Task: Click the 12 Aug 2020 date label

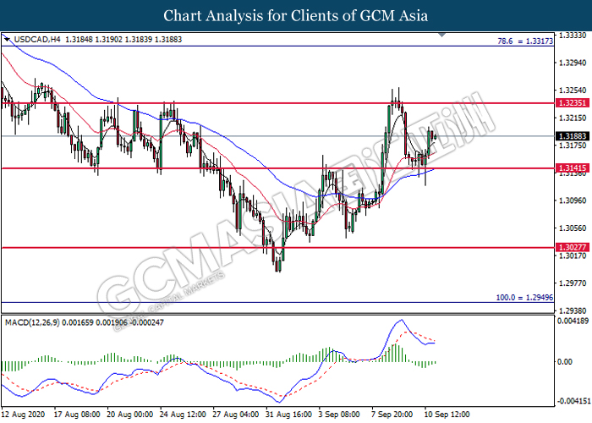Action: [x=23, y=415]
